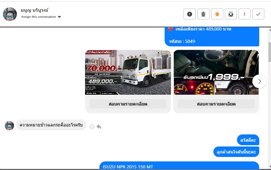
Task: Open มนูญ บริบูรณ์ profile avatar in header
Action: [10, 14]
